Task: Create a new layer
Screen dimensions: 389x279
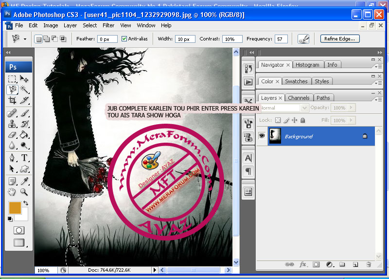Action: pyautogui.click(x=355, y=264)
